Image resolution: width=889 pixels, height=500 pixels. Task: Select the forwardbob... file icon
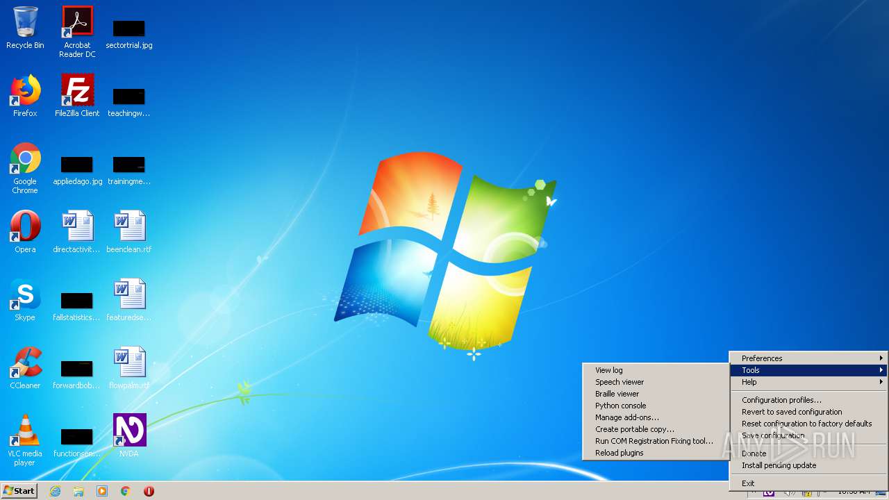click(77, 375)
